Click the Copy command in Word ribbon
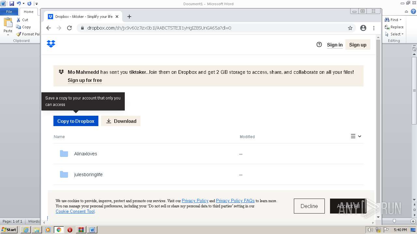417x234 pixels. [x=23, y=27]
